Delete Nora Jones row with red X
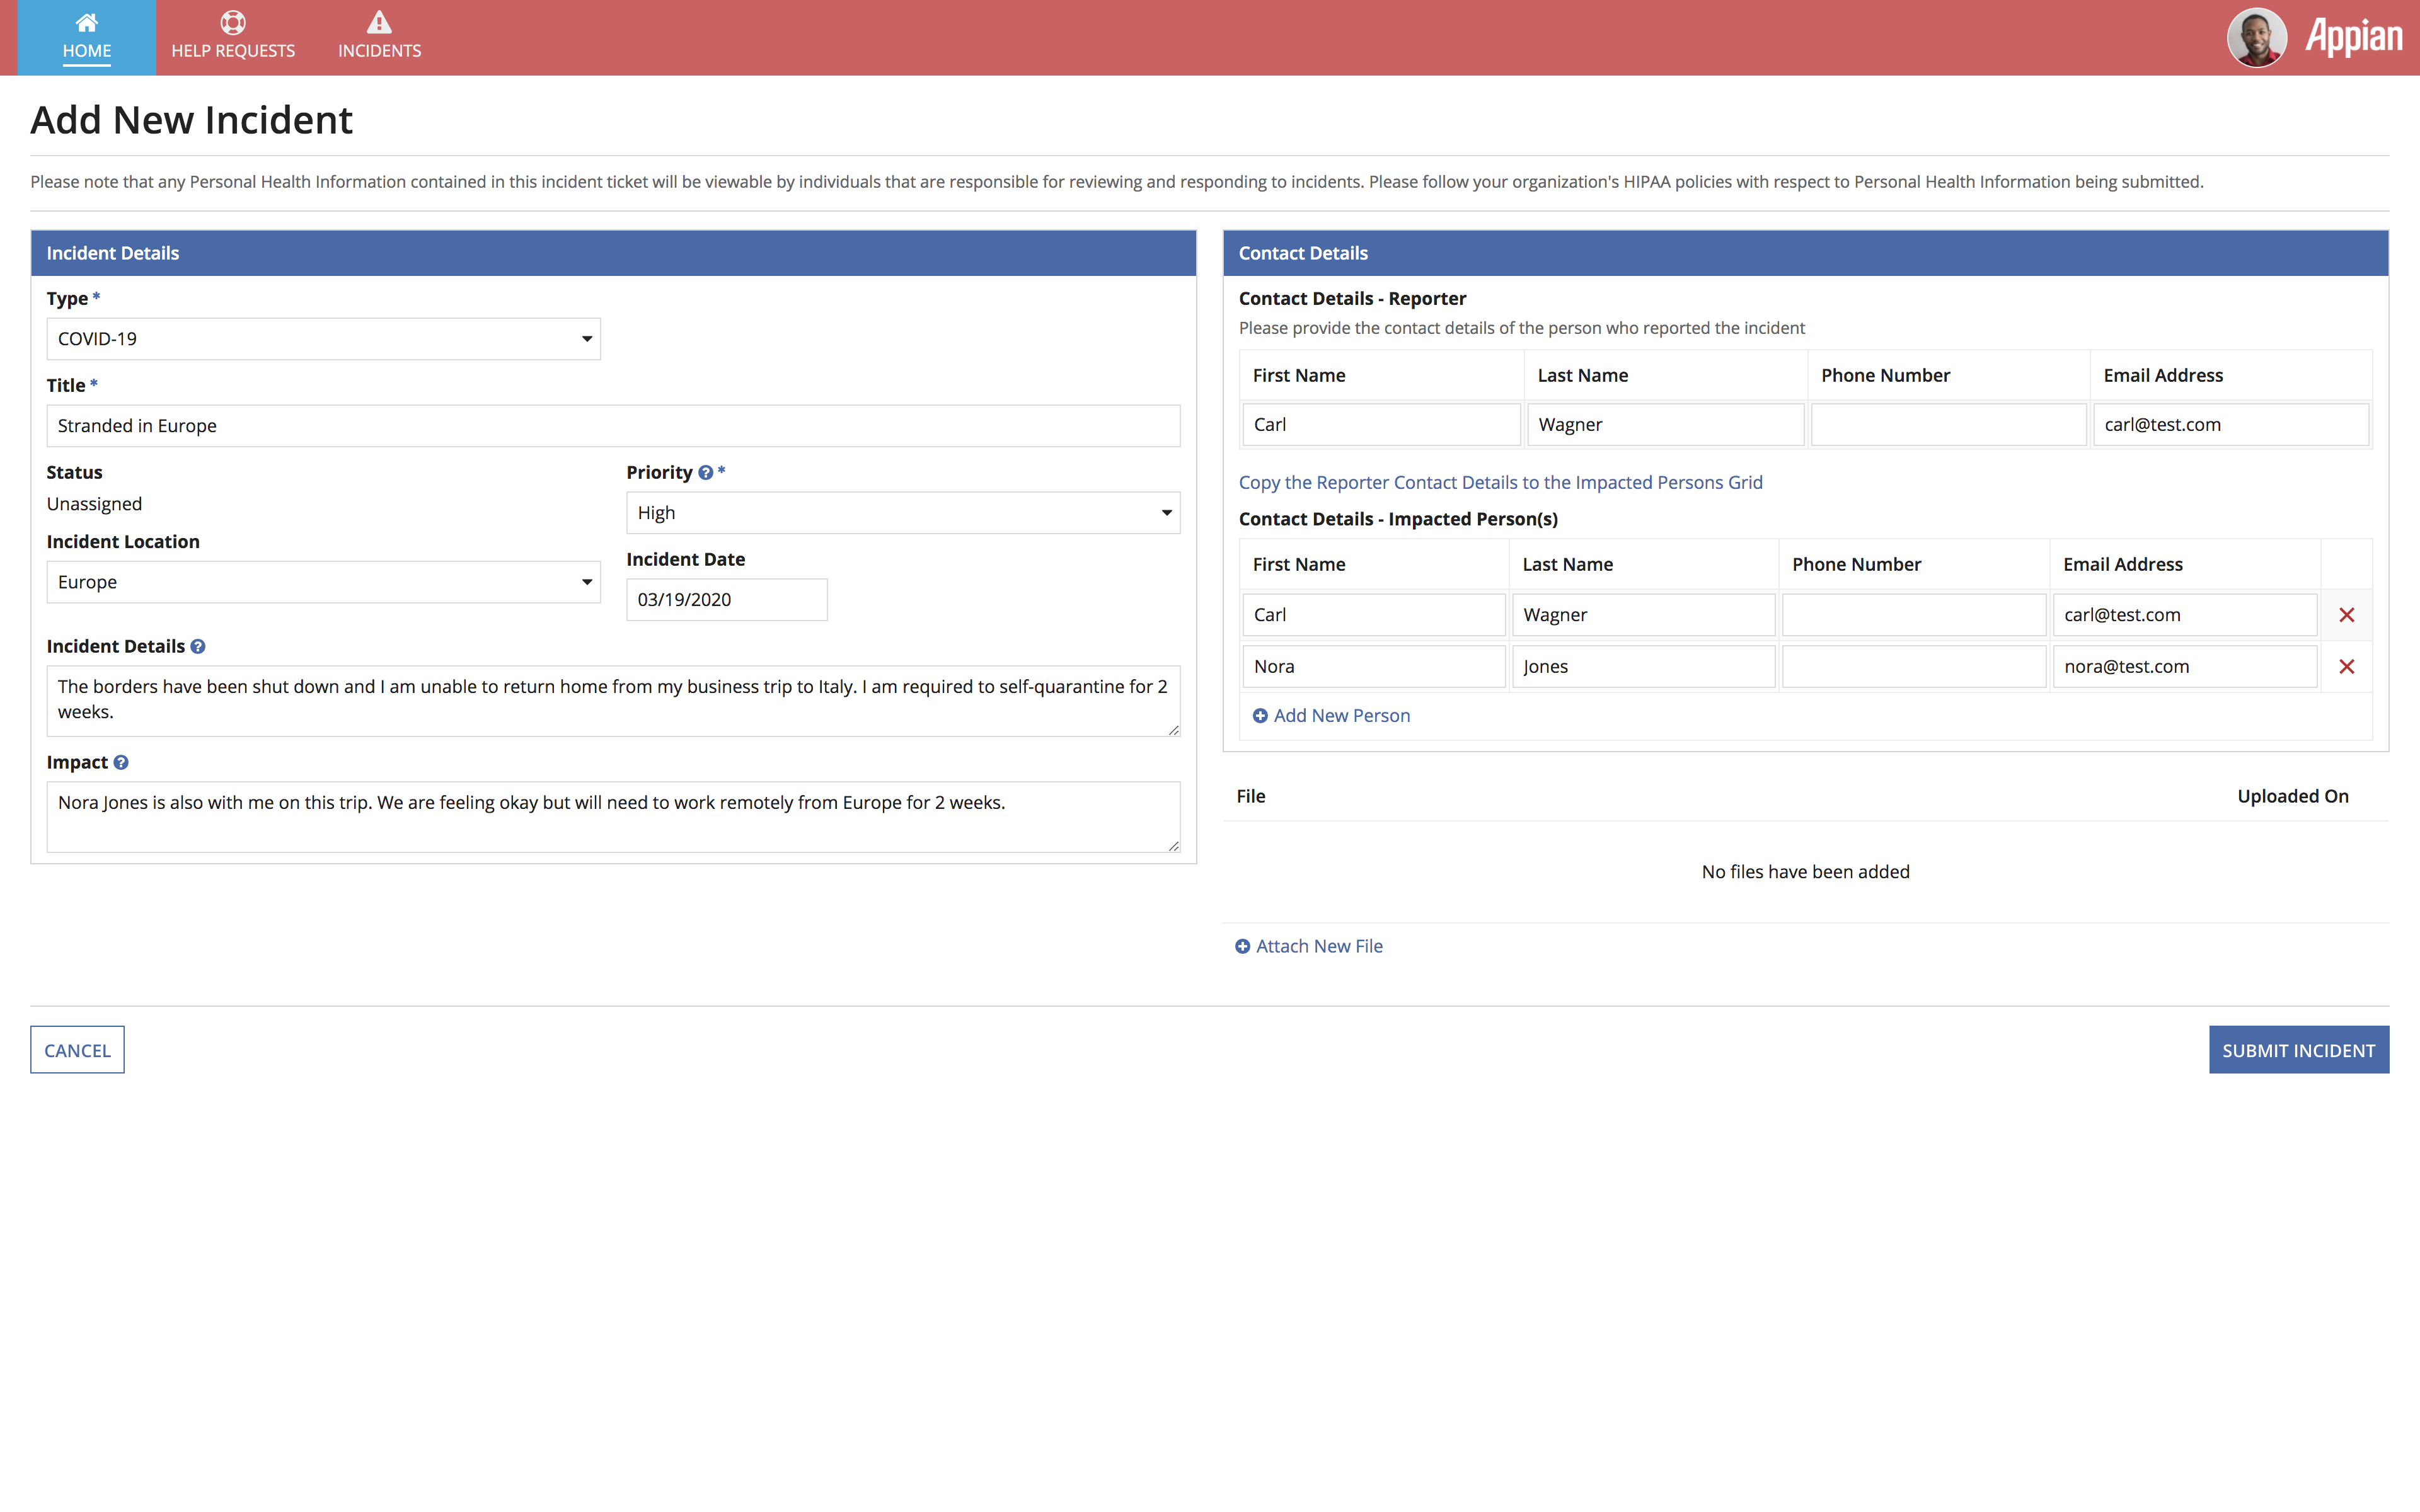The width and height of the screenshot is (2420, 1512). click(2346, 667)
